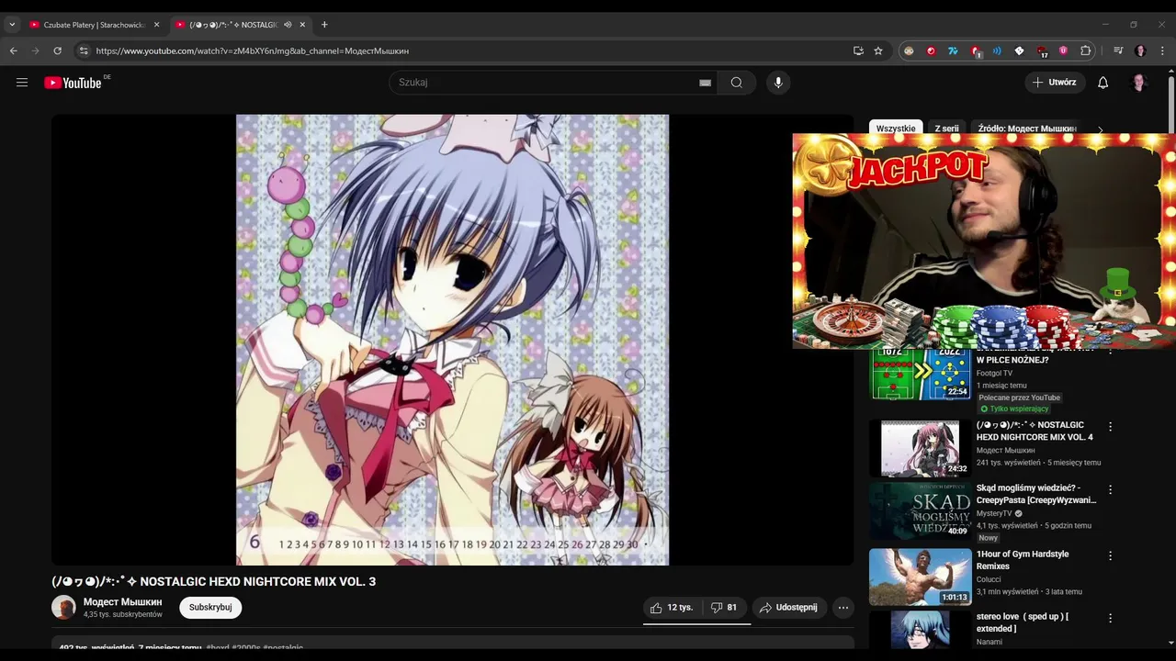1176x661 pixels.
Task: Mute tab via speaker icon on NOSTALGIC tab
Action: [288, 25]
